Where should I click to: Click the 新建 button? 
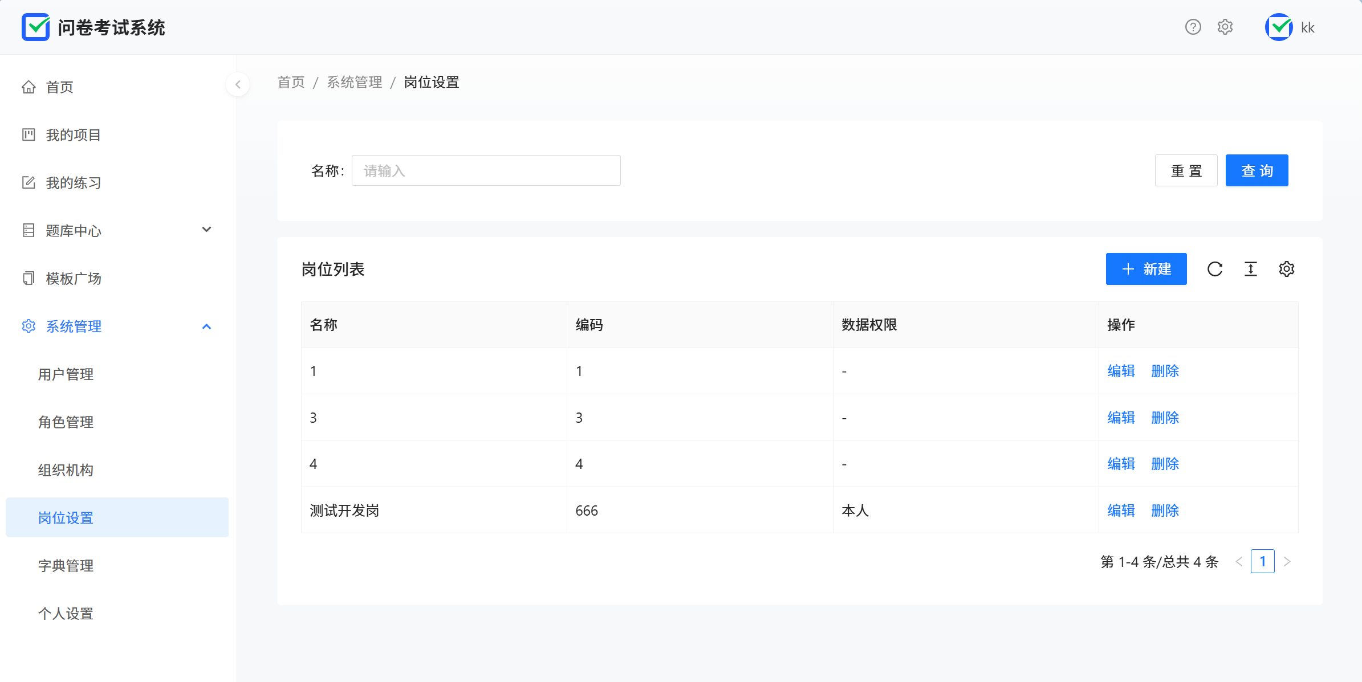click(x=1146, y=269)
